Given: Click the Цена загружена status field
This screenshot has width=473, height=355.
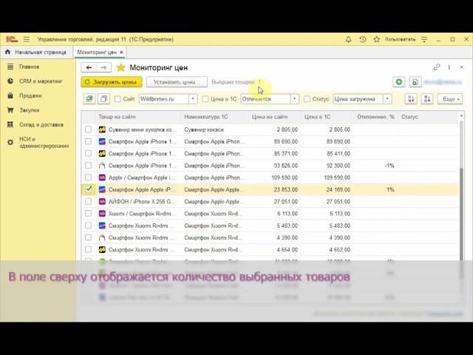Looking at the screenshot, I should [x=358, y=98].
